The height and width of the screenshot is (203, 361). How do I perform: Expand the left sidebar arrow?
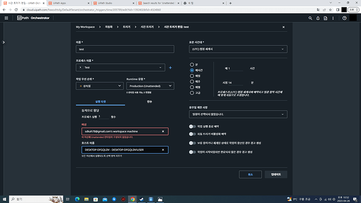point(4,42)
